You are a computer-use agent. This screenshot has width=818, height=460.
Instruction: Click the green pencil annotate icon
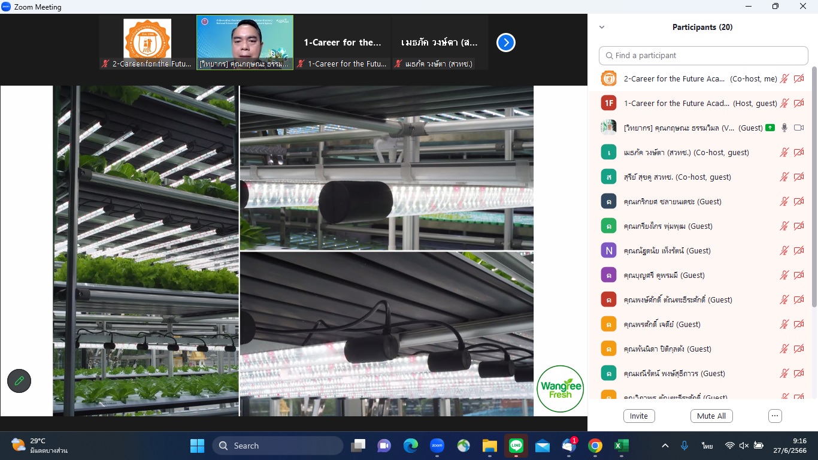[x=19, y=380]
